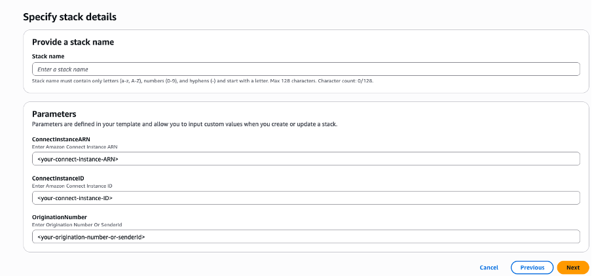Select the Parameters section heading

pyautogui.click(x=54, y=114)
